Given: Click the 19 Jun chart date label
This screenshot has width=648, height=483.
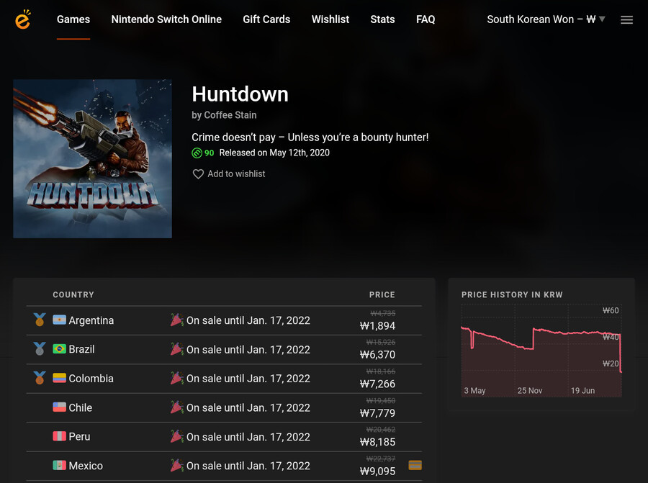Looking at the screenshot, I should pyautogui.click(x=582, y=390).
